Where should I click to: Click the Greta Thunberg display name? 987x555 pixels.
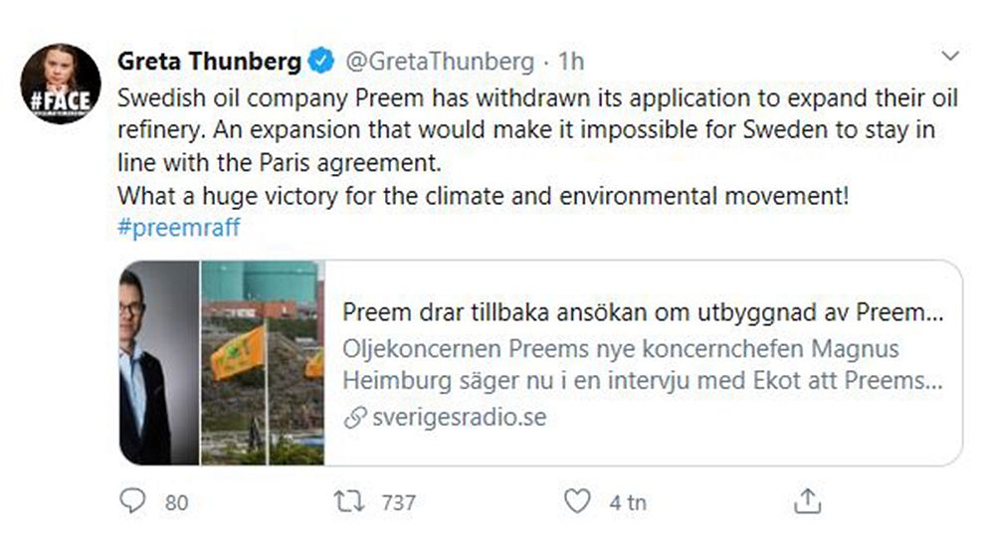tap(210, 61)
